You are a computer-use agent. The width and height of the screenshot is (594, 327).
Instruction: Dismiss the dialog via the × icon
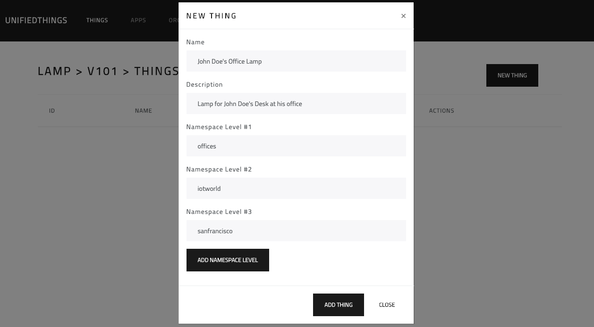coord(403,16)
